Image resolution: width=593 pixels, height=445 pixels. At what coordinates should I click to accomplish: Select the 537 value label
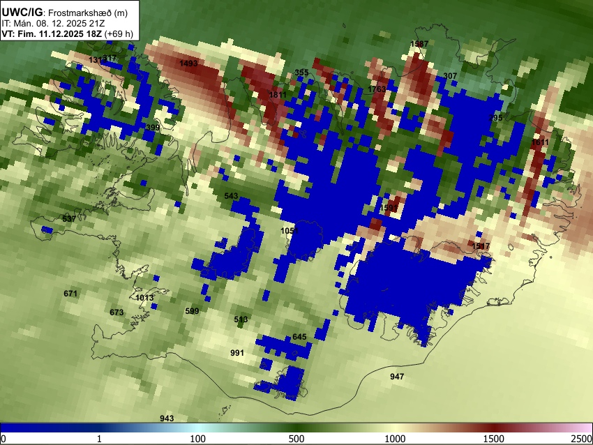pyautogui.click(x=69, y=219)
